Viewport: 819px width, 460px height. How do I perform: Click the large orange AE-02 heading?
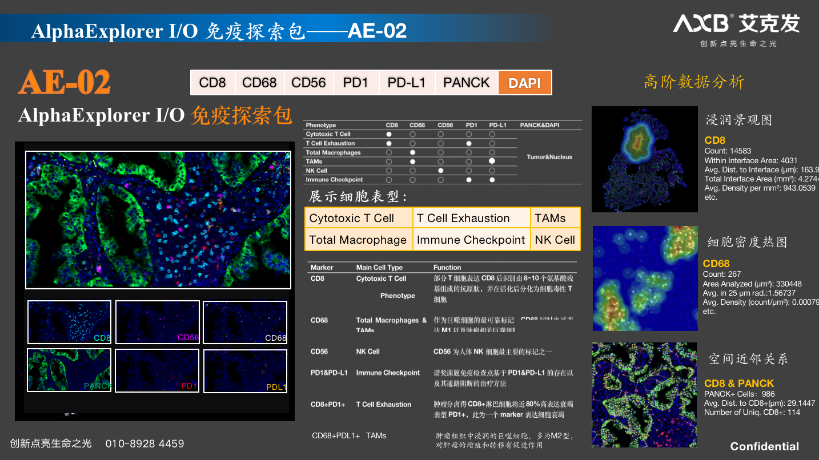coord(65,83)
